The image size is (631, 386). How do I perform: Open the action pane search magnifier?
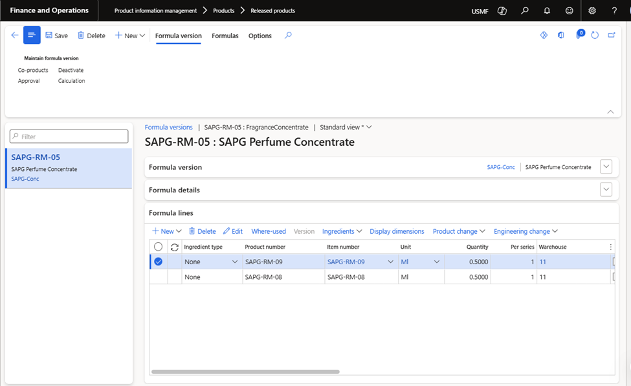(x=288, y=35)
